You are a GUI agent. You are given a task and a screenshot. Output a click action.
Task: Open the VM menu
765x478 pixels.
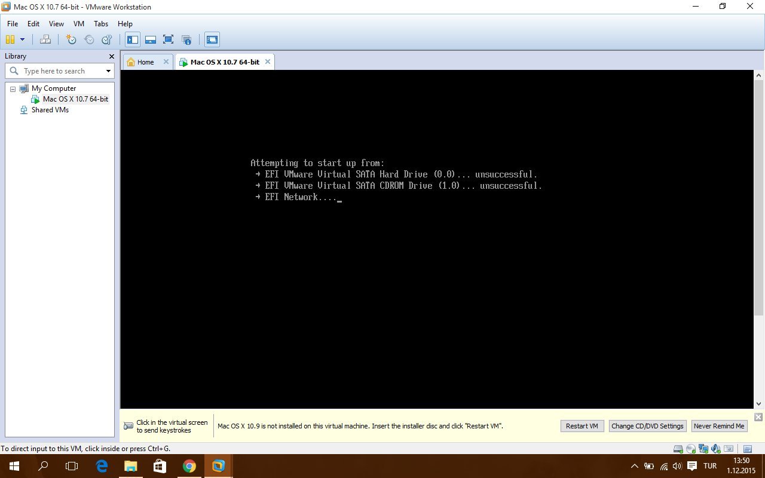(79, 24)
